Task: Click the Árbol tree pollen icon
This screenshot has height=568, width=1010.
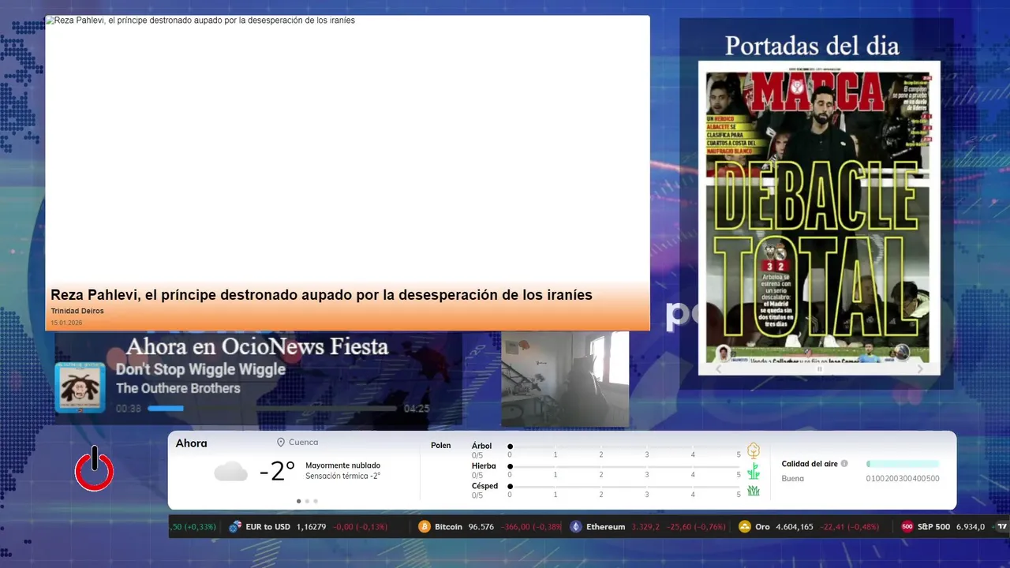Action: (754, 450)
